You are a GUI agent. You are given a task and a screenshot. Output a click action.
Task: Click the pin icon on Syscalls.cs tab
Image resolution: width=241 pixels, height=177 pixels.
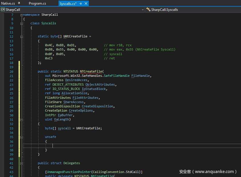click(81, 3)
